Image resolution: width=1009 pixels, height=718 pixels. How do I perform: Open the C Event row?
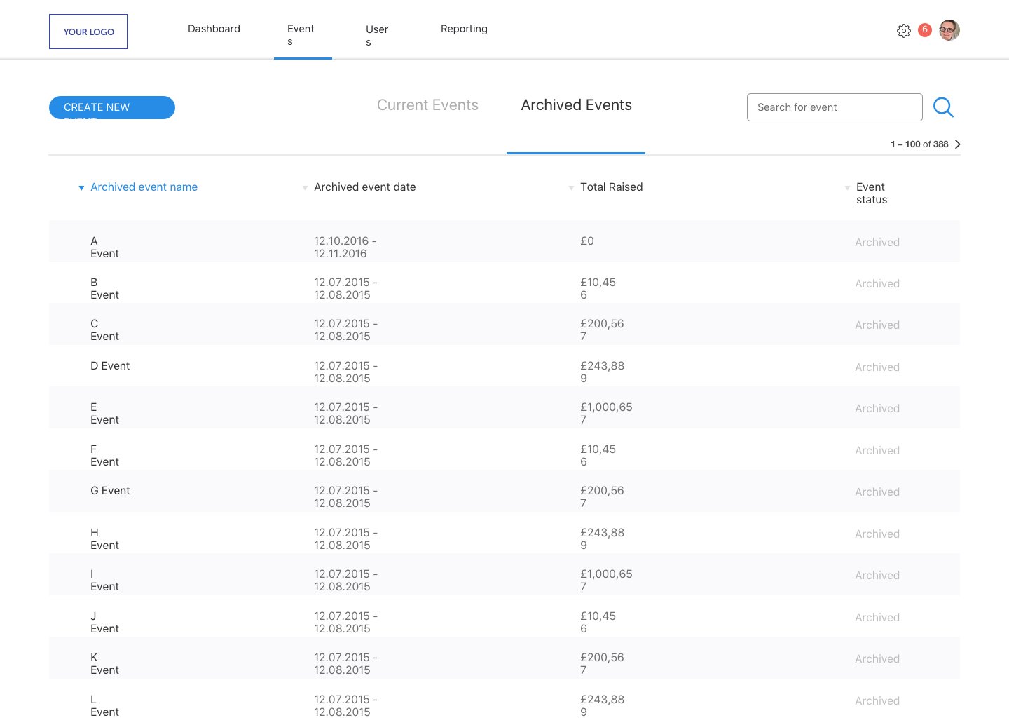pos(504,325)
